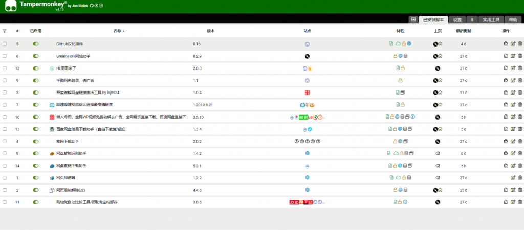Open GreasyFork homepage icon for Hi.图图来了

coord(438,68)
